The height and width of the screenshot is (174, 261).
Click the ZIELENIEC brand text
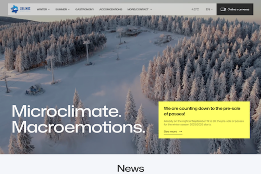(x=25, y=9)
